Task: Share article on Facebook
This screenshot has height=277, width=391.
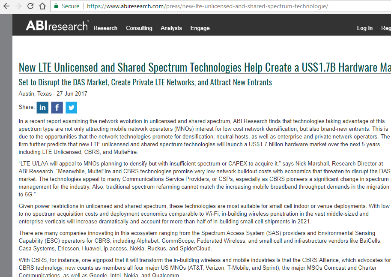Action: pyautogui.click(x=57, y=107)
